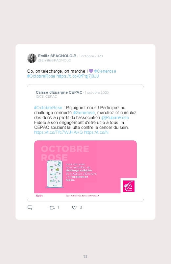Click the likes count number 3
The height and width of the screenshot is (264, 171).
[x=81, y=207]
